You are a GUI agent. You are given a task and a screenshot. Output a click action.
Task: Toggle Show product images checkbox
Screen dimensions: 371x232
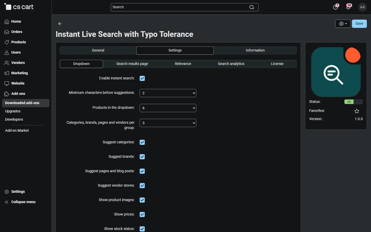click(x=142, y=200)
